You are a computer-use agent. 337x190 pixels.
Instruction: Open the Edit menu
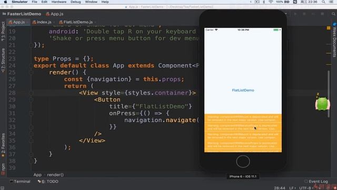[44, 2]
